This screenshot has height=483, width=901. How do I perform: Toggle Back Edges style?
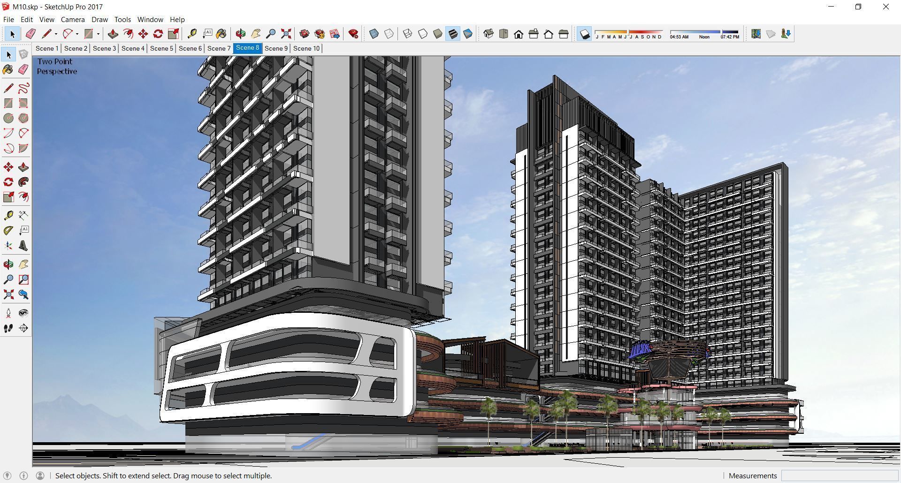pyautogui.click(x=389, y=34)
